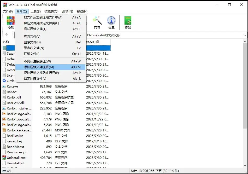The height and width of the screenshot is (174, 248).
Task: Click the PNG image icon with size 6,234
Action: pos(4,125)
